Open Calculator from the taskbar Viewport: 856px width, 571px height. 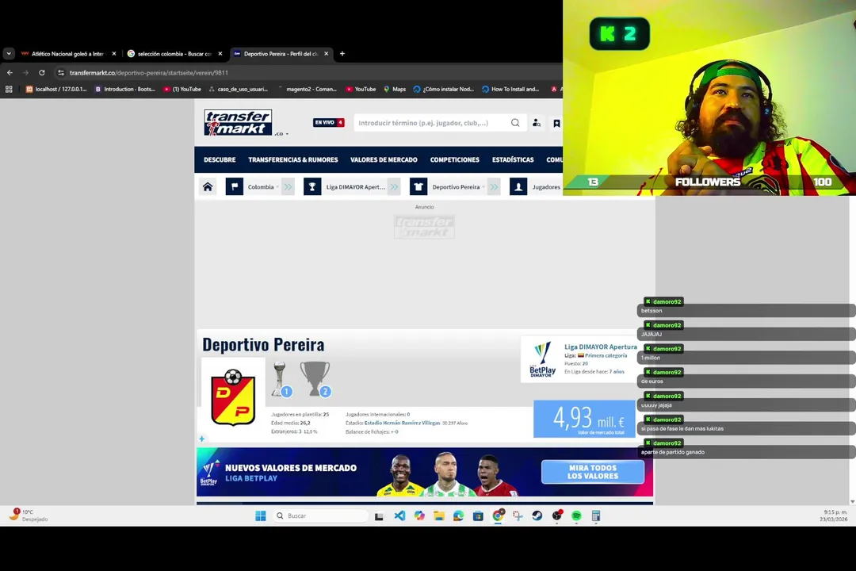(596, 515)
